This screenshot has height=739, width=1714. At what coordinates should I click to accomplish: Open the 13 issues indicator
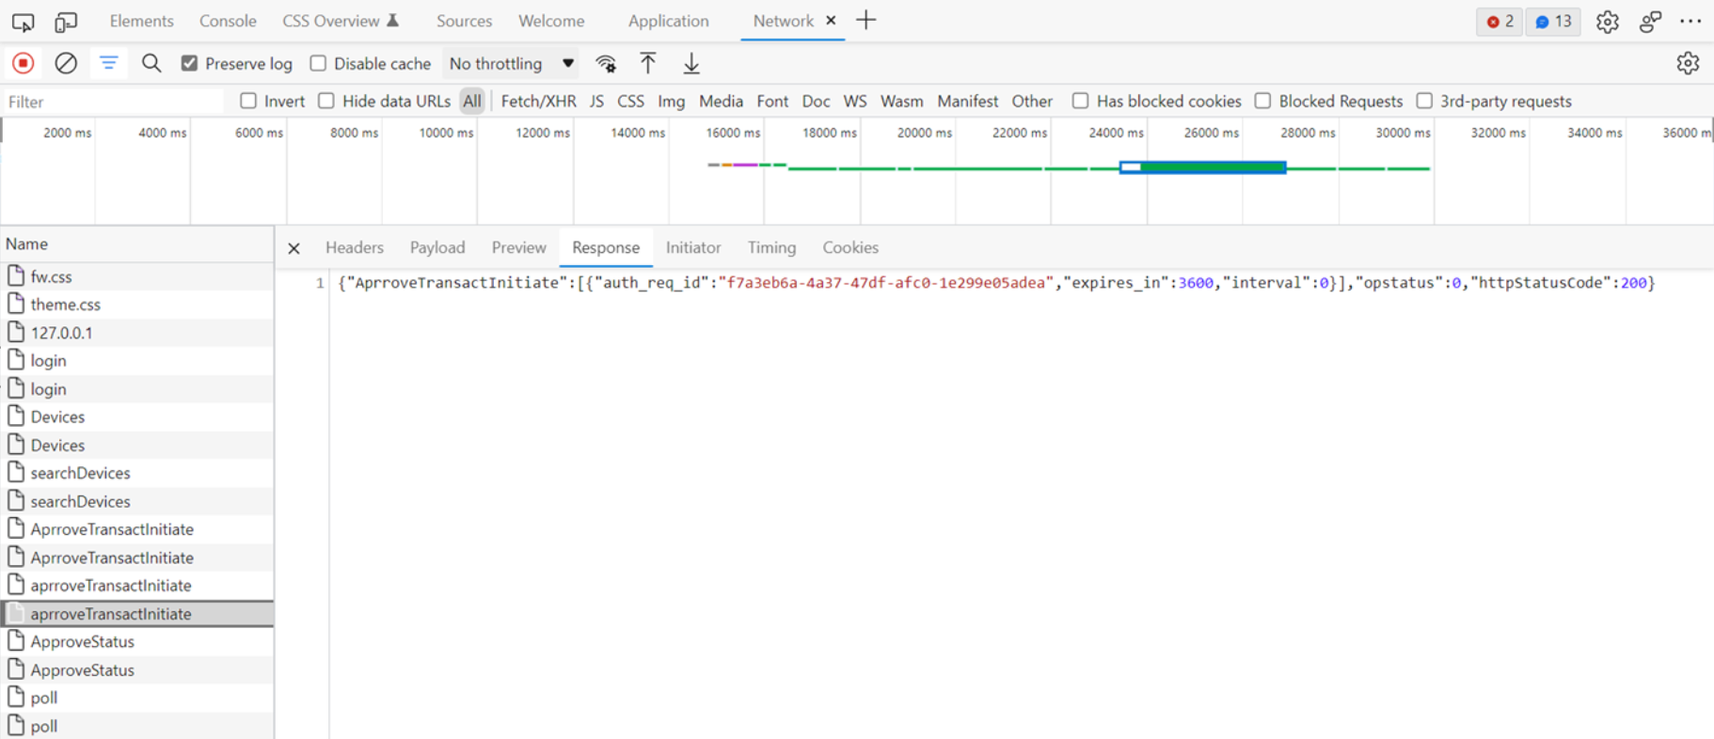click(1553, 22)
